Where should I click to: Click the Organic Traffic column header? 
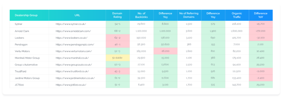pyautogui.click(x=237, y=15)
